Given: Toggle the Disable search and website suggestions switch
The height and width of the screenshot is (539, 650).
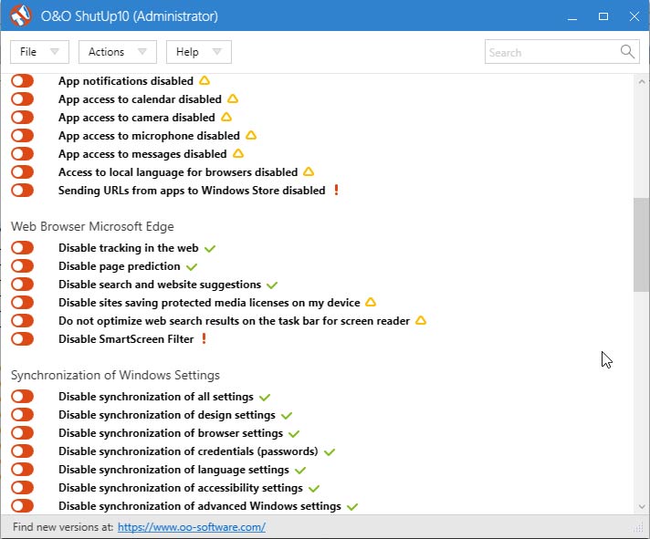Looking at the screenshot, I should pos(23,284).
